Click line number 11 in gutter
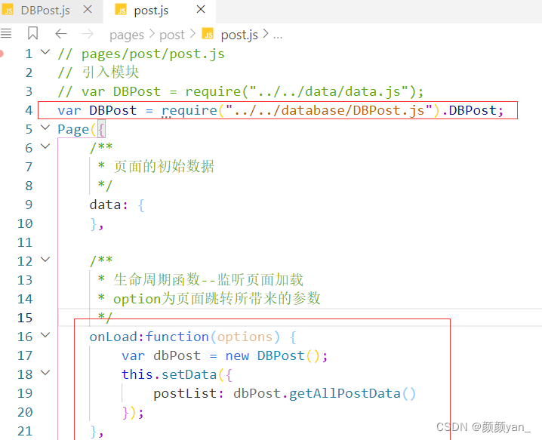 pyautogui.click(x=25, y=242)
